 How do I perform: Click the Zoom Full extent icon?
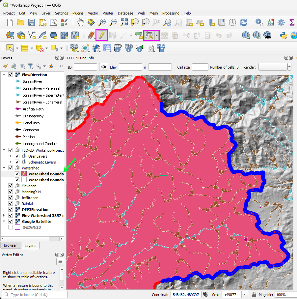pyautogui.click(x=124, y=22)
